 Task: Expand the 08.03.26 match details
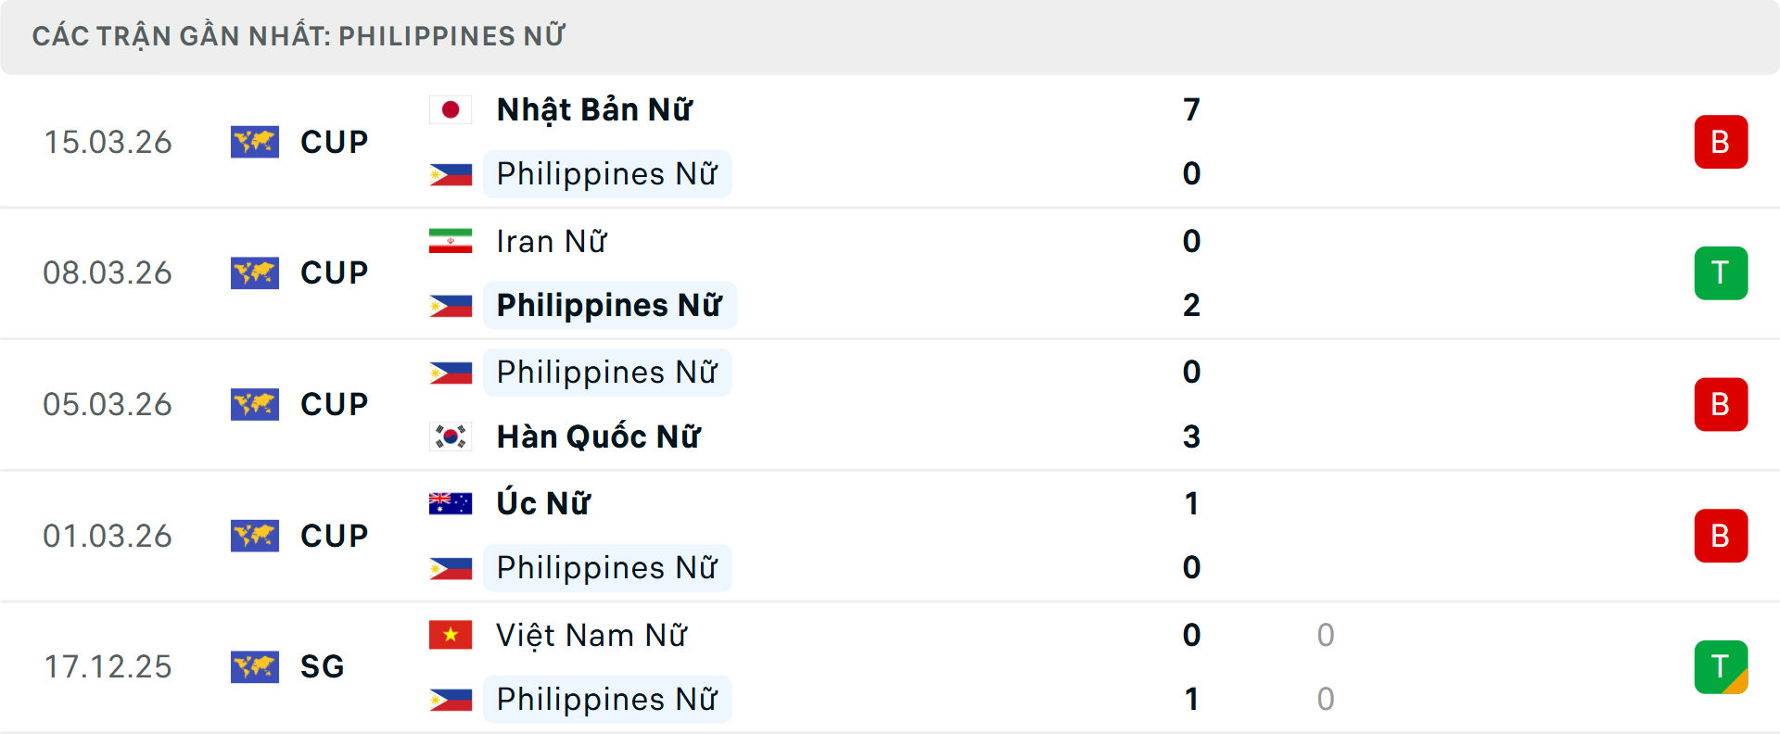[890, 272]
